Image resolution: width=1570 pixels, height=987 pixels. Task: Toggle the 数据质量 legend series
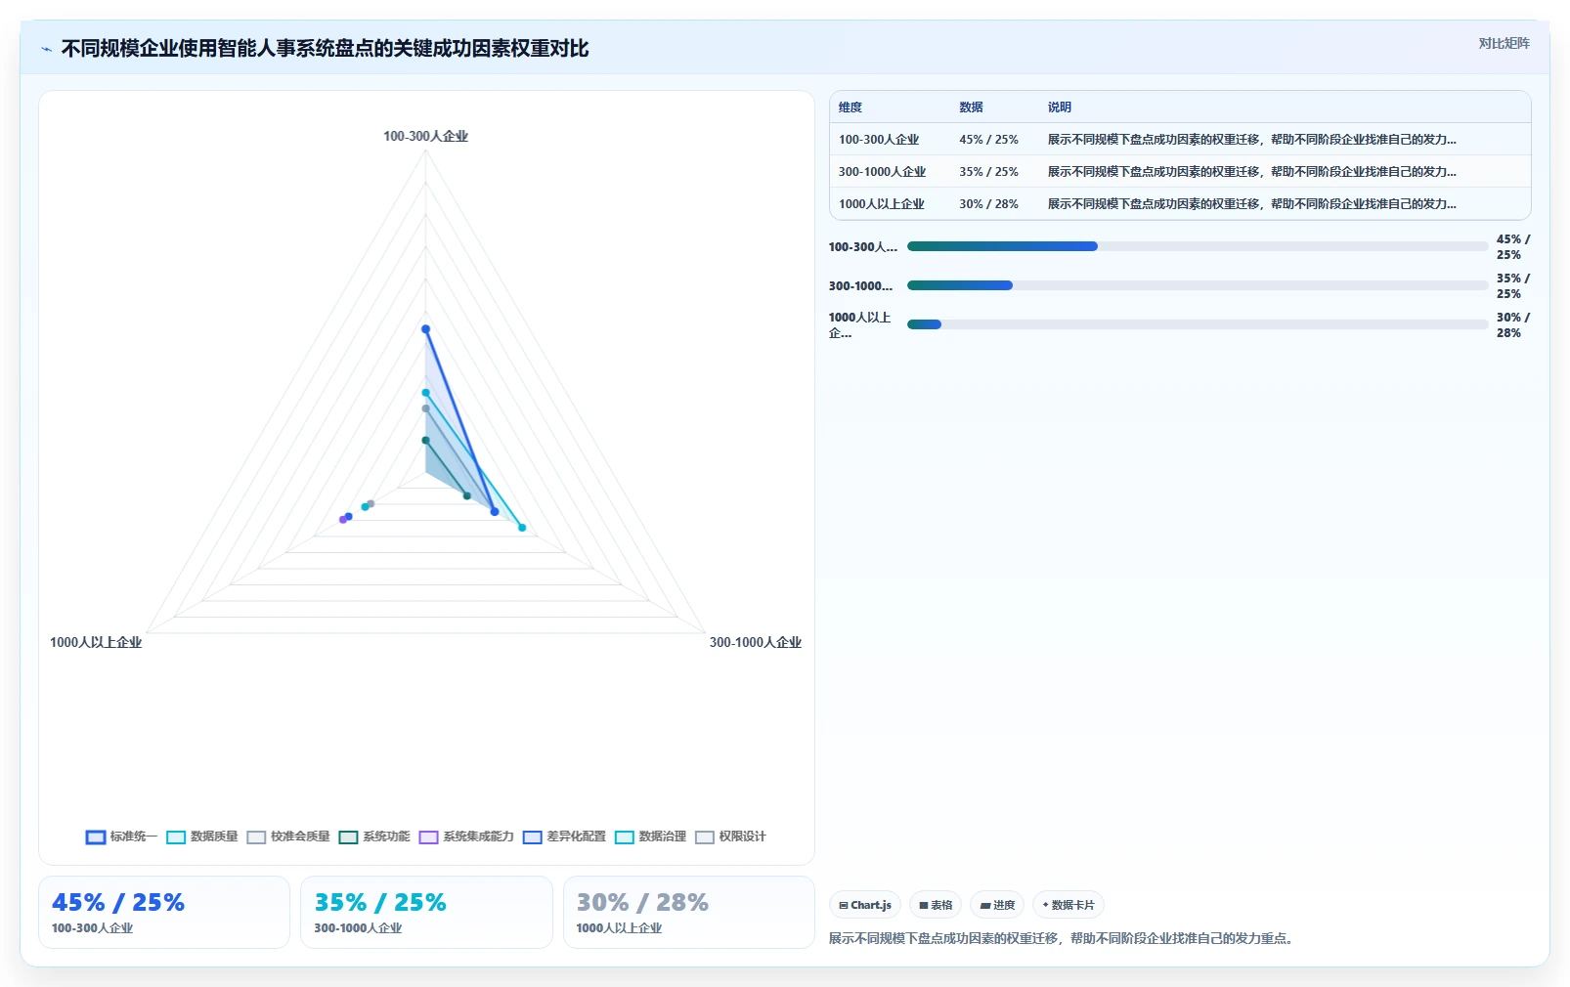coord(202,837)
